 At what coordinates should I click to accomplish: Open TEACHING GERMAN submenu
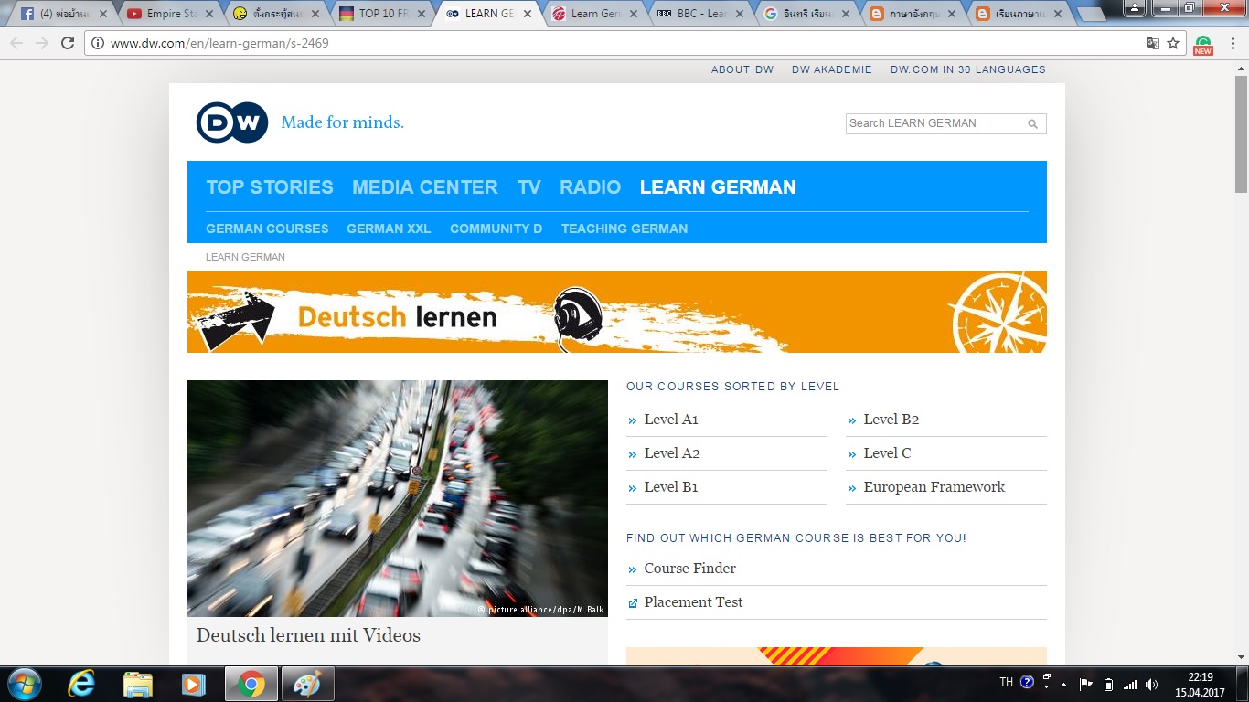pos(624,229)
